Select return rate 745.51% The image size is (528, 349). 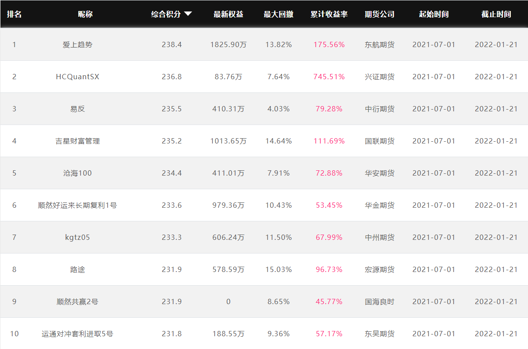[x=329, y=77]
